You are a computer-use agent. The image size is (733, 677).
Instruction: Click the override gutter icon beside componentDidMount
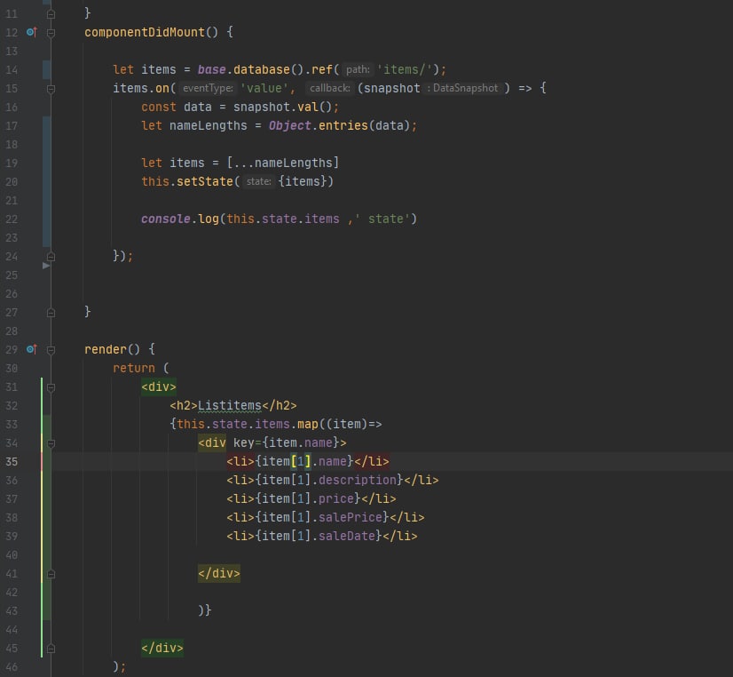(x=32, y=32)
